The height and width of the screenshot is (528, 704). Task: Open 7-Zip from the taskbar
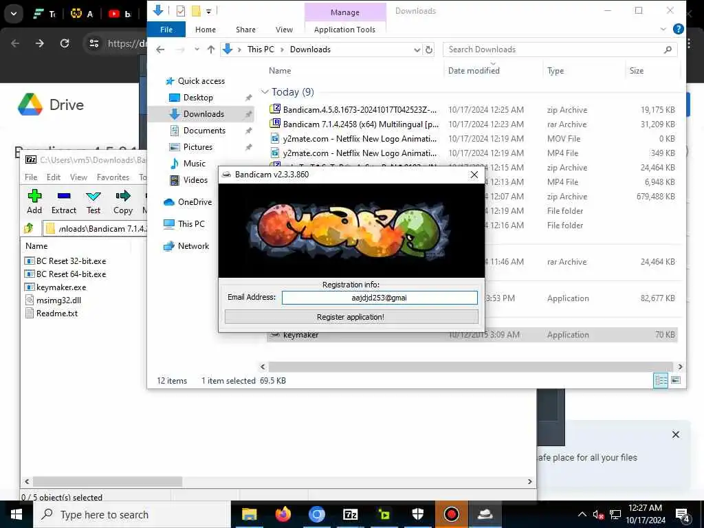click(x=350, y=514)
